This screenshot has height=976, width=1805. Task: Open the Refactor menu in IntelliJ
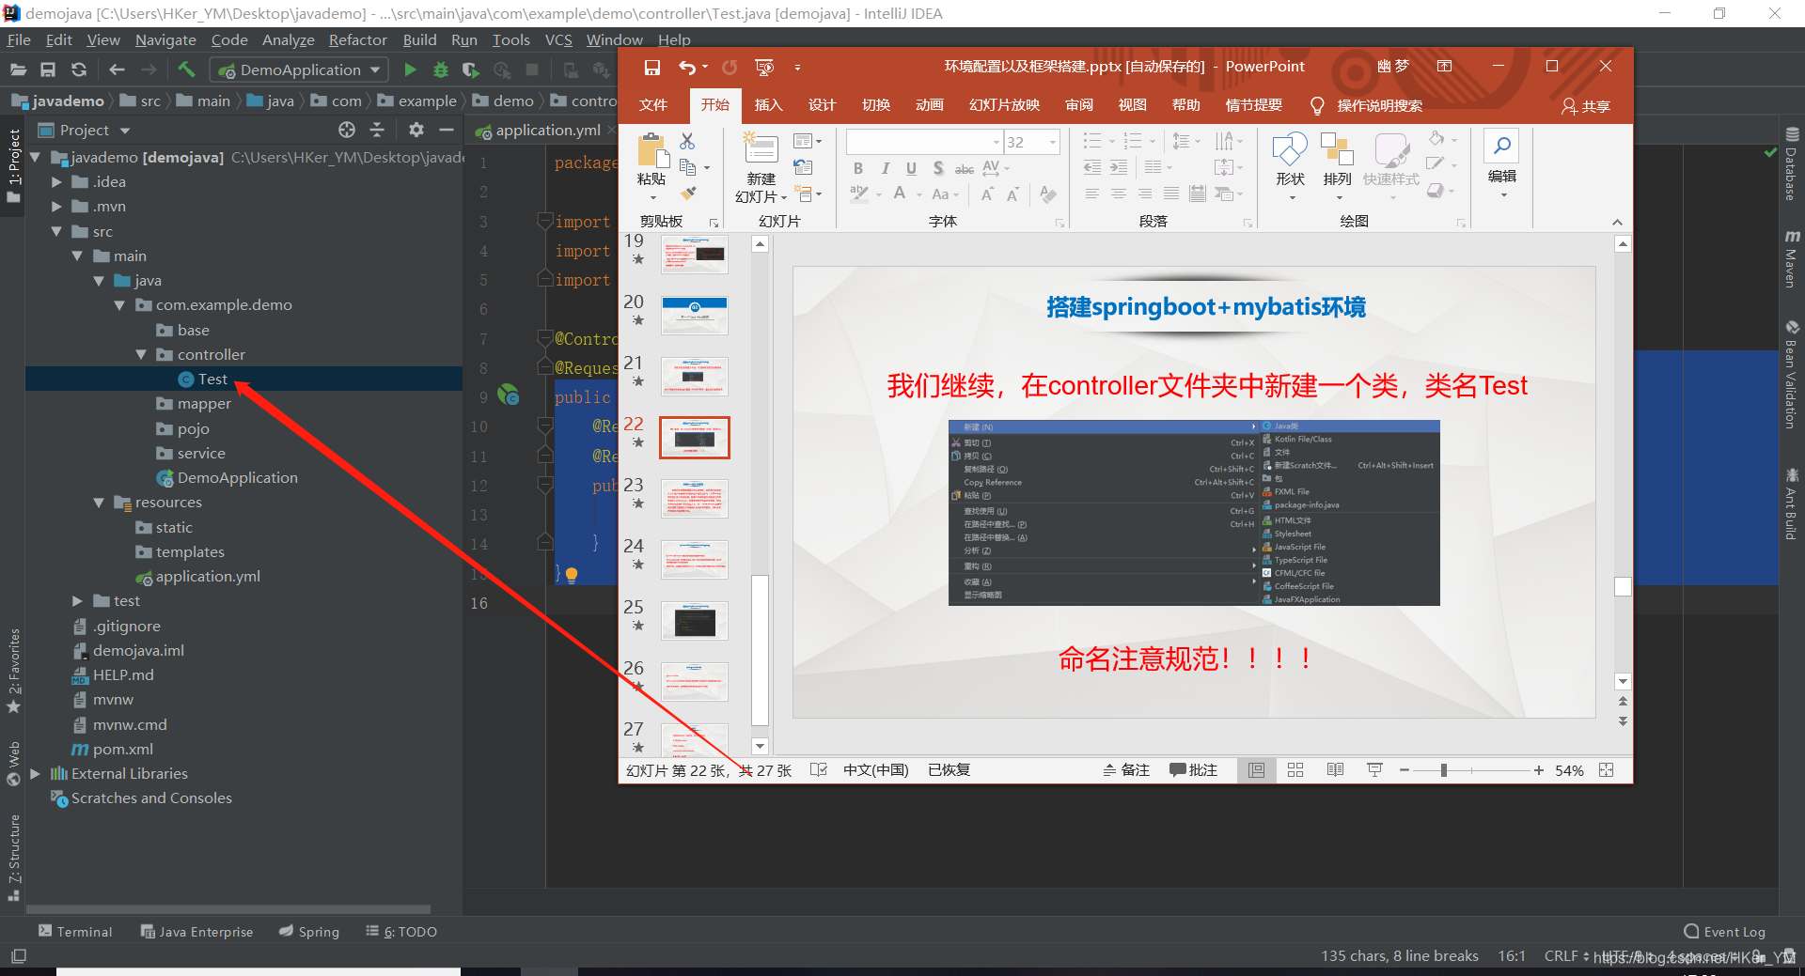point(357,39)
